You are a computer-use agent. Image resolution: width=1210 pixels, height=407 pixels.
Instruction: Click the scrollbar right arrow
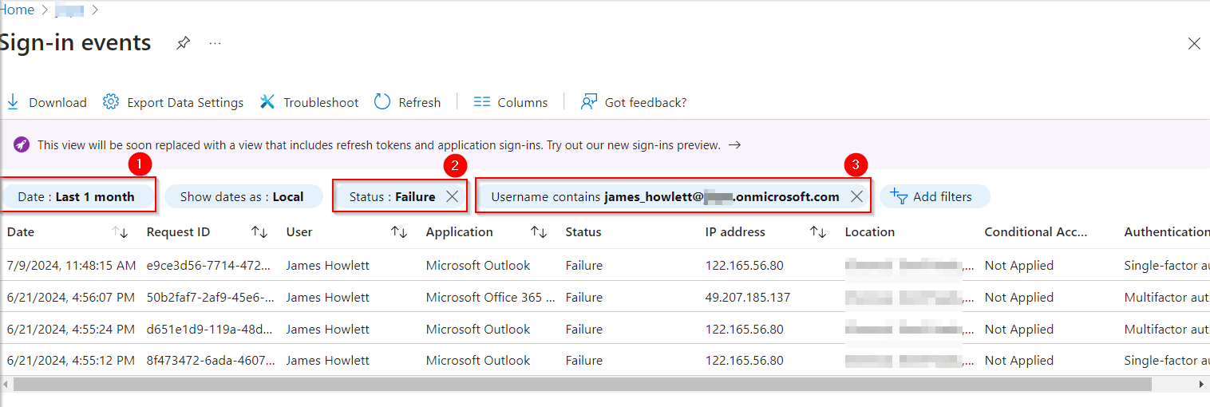pos(1202,384)
